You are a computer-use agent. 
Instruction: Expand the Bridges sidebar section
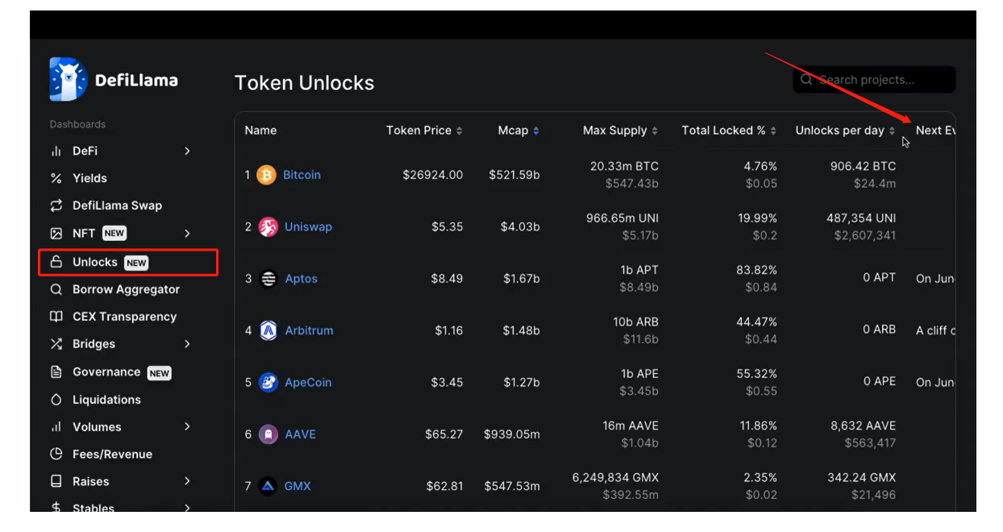pos(187,344)
